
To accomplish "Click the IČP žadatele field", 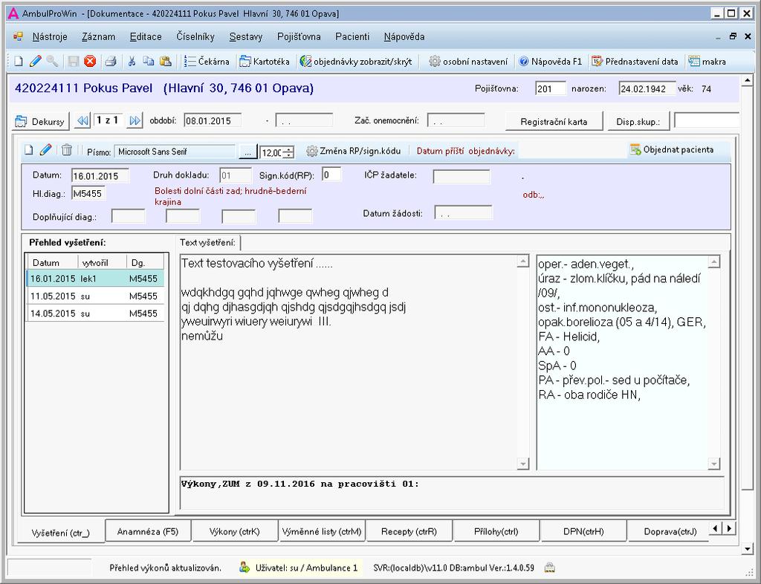I will [x=462, y=177].
